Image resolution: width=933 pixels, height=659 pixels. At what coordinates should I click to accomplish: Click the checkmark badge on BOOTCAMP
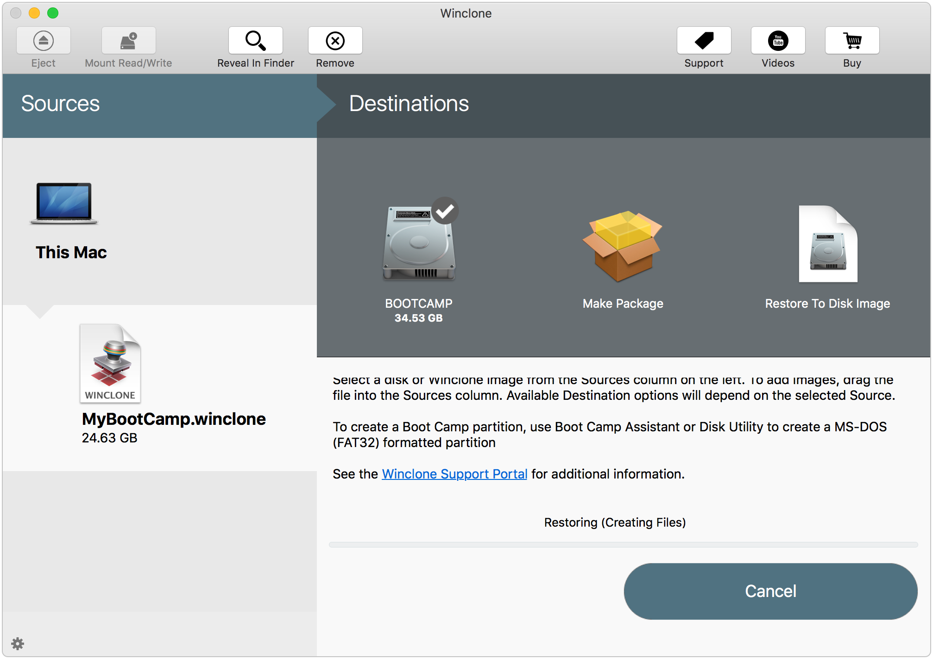[x=445, y=211]
